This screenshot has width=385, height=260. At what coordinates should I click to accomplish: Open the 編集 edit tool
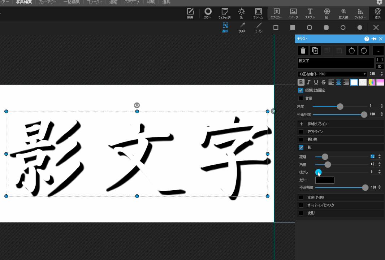tap(190, 13)
